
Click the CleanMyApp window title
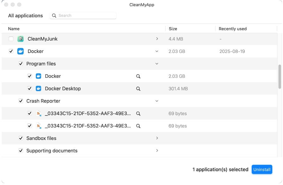click(x=142, y=5)
